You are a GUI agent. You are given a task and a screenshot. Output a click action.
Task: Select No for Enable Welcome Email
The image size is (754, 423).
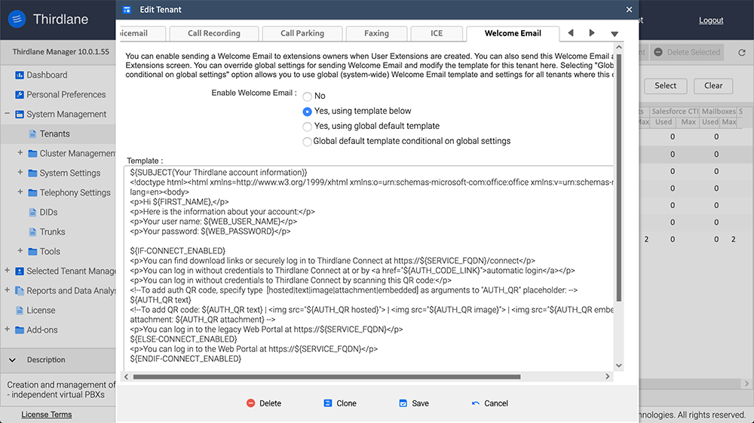click(x=308, y=97)
